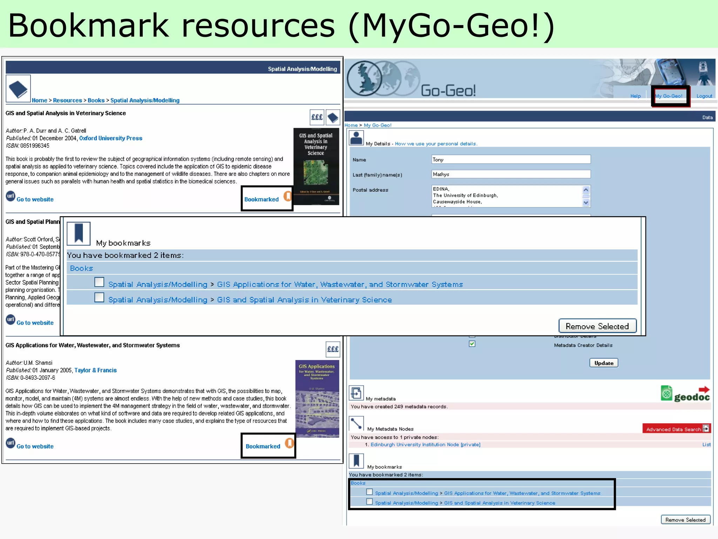Click small My bookmarks icon in Go-Geo page
Screen dimensions: 718x539
pos(356,461)
